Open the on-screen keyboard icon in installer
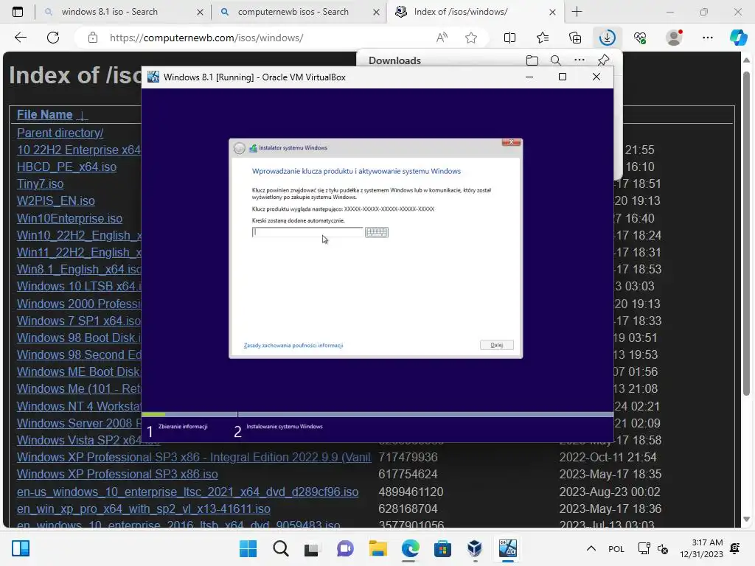Viewport: 755px width, 566px height. point(377,232)
